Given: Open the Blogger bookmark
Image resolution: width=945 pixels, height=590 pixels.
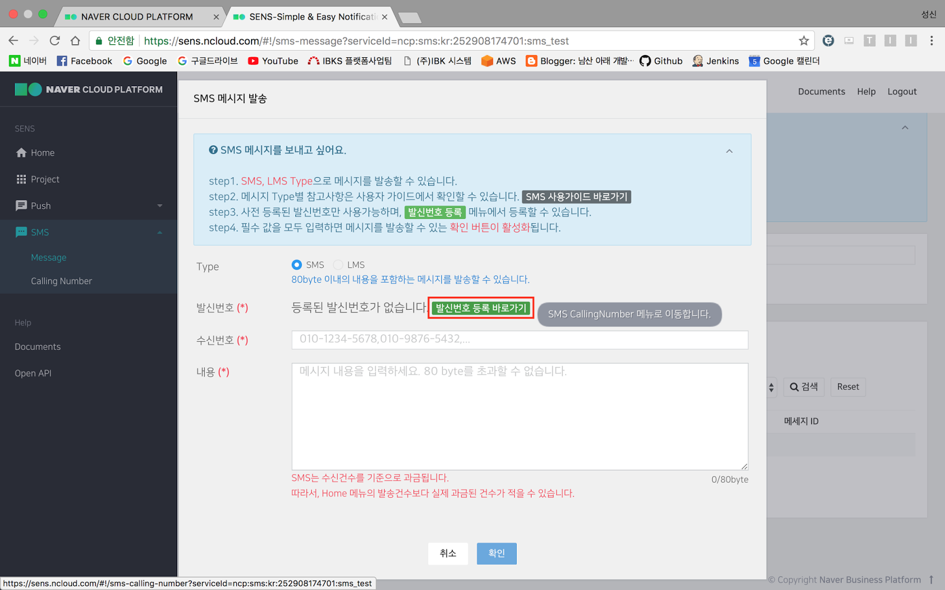Looking at the screenshot, I should (579, 61).
